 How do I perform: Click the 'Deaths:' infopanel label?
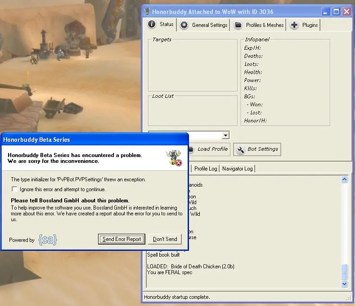253,56
